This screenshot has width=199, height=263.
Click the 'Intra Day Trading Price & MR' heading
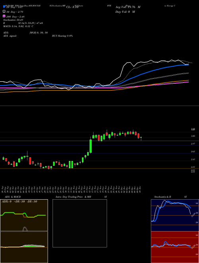[73, 197]
